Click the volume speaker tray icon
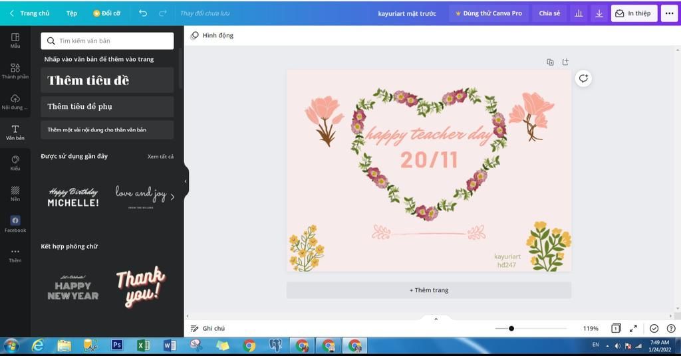The height and width of the screenshot is (356, 681). click(617, 346)
